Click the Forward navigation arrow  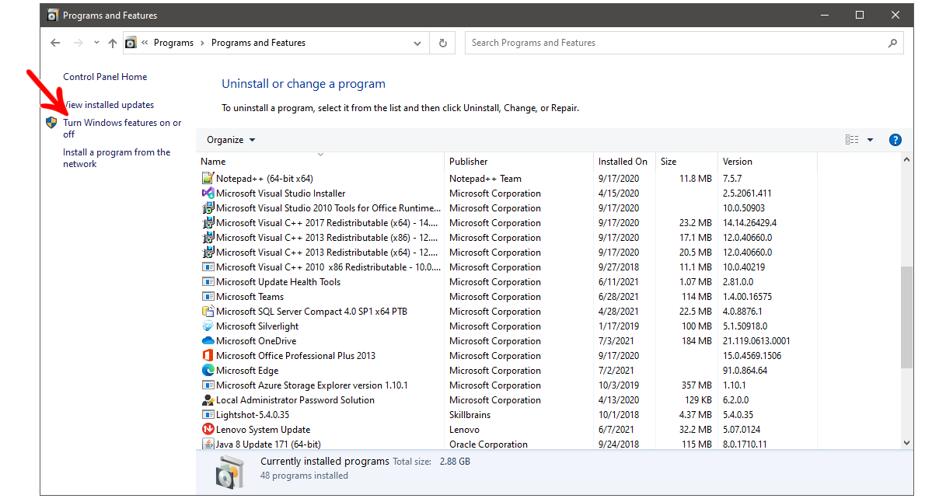(x=78, y=43)
